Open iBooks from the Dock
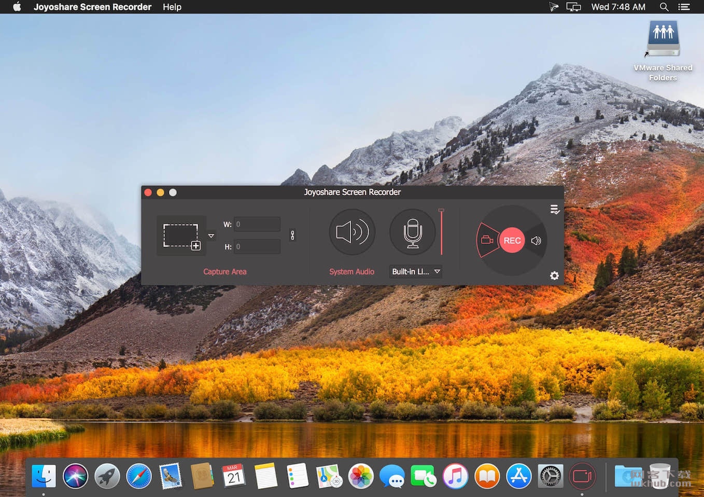Viewport: 704px width, 497px height. pos(487,476)
